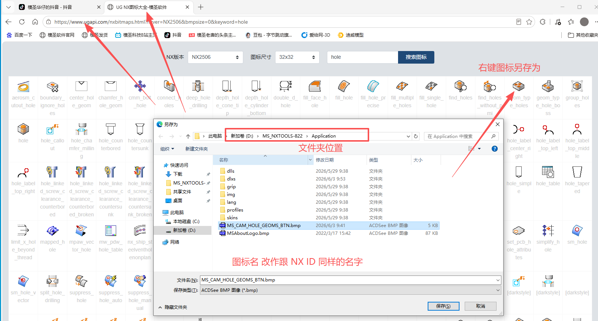
Task: Click the mapped_hole icon
Action: [53, 230]
